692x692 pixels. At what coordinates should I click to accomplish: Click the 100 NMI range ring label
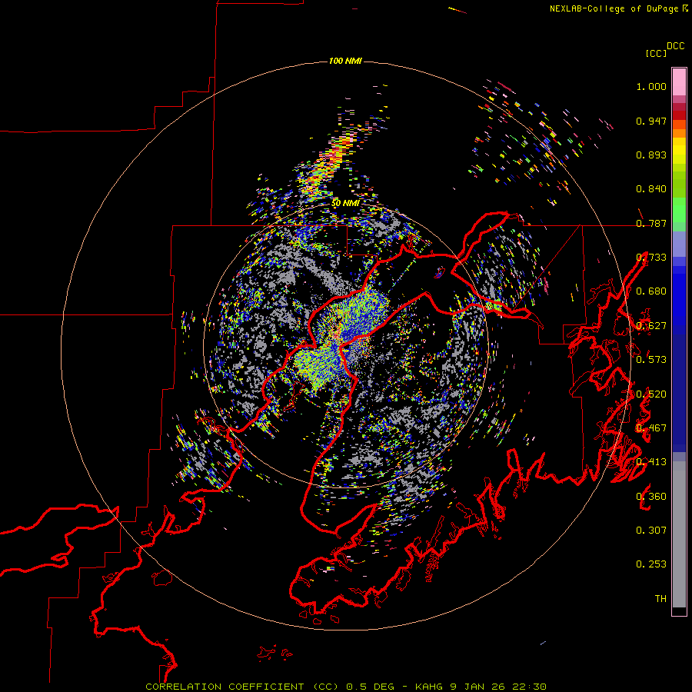click(x=345, y=61)
